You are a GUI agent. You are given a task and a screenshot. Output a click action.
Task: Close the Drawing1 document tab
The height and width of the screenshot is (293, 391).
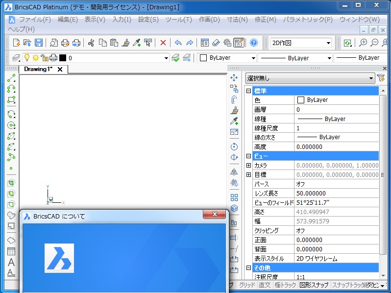(x=60, y=69)
